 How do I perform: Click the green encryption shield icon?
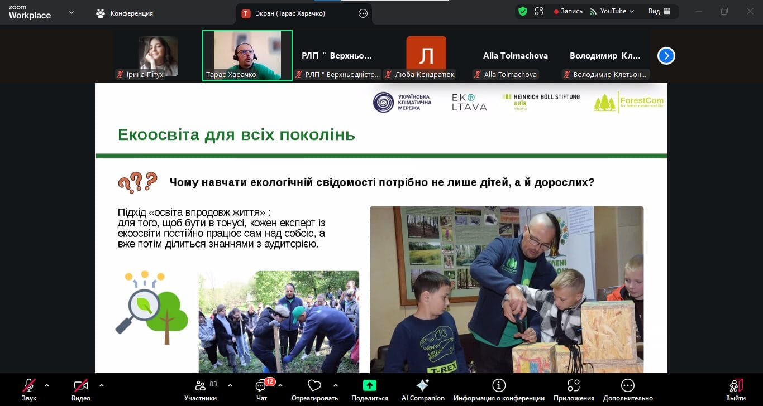523,11
